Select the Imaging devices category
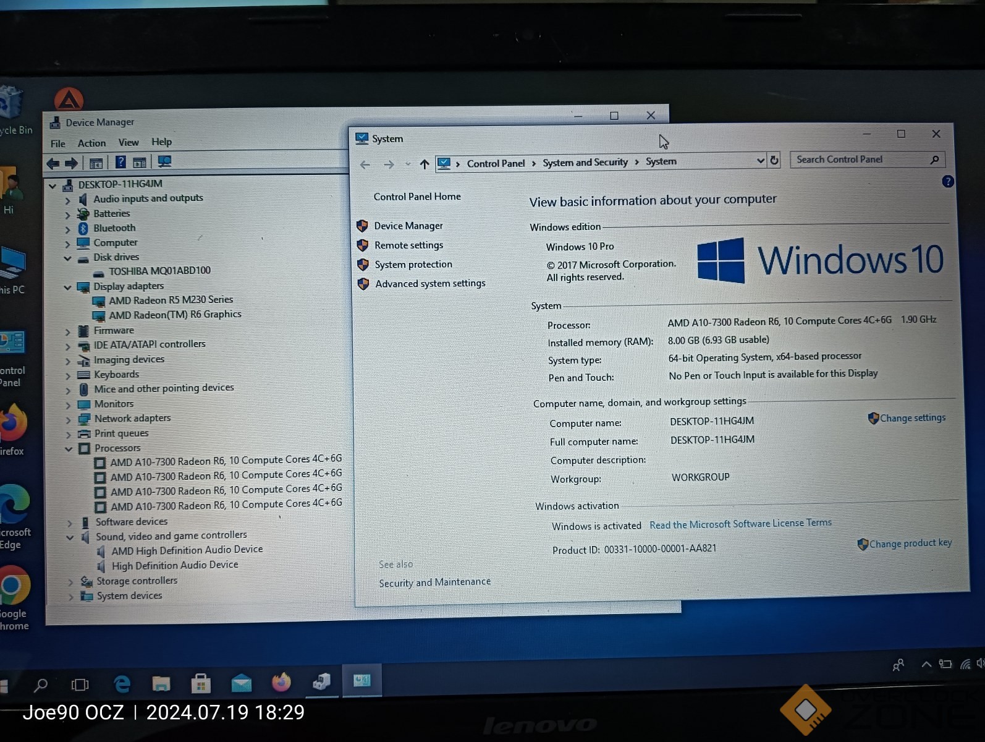The width and height of the screenshot is (985, 742). click(x=129, y=360)
